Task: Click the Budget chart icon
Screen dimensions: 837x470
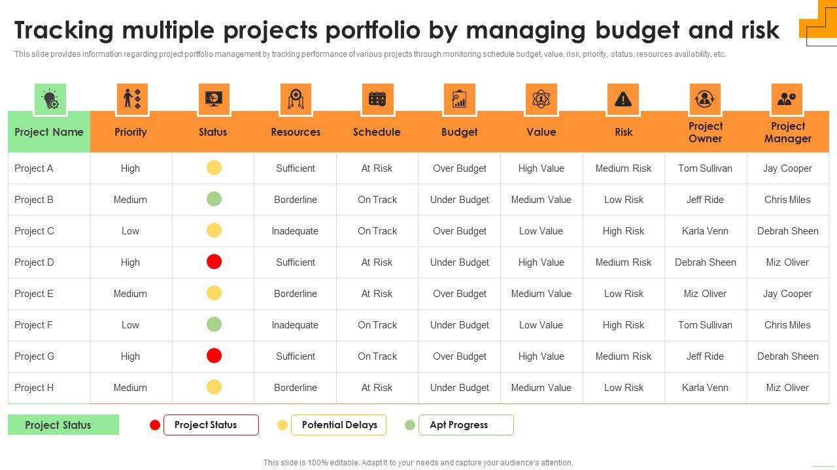Action: [459, 100]
